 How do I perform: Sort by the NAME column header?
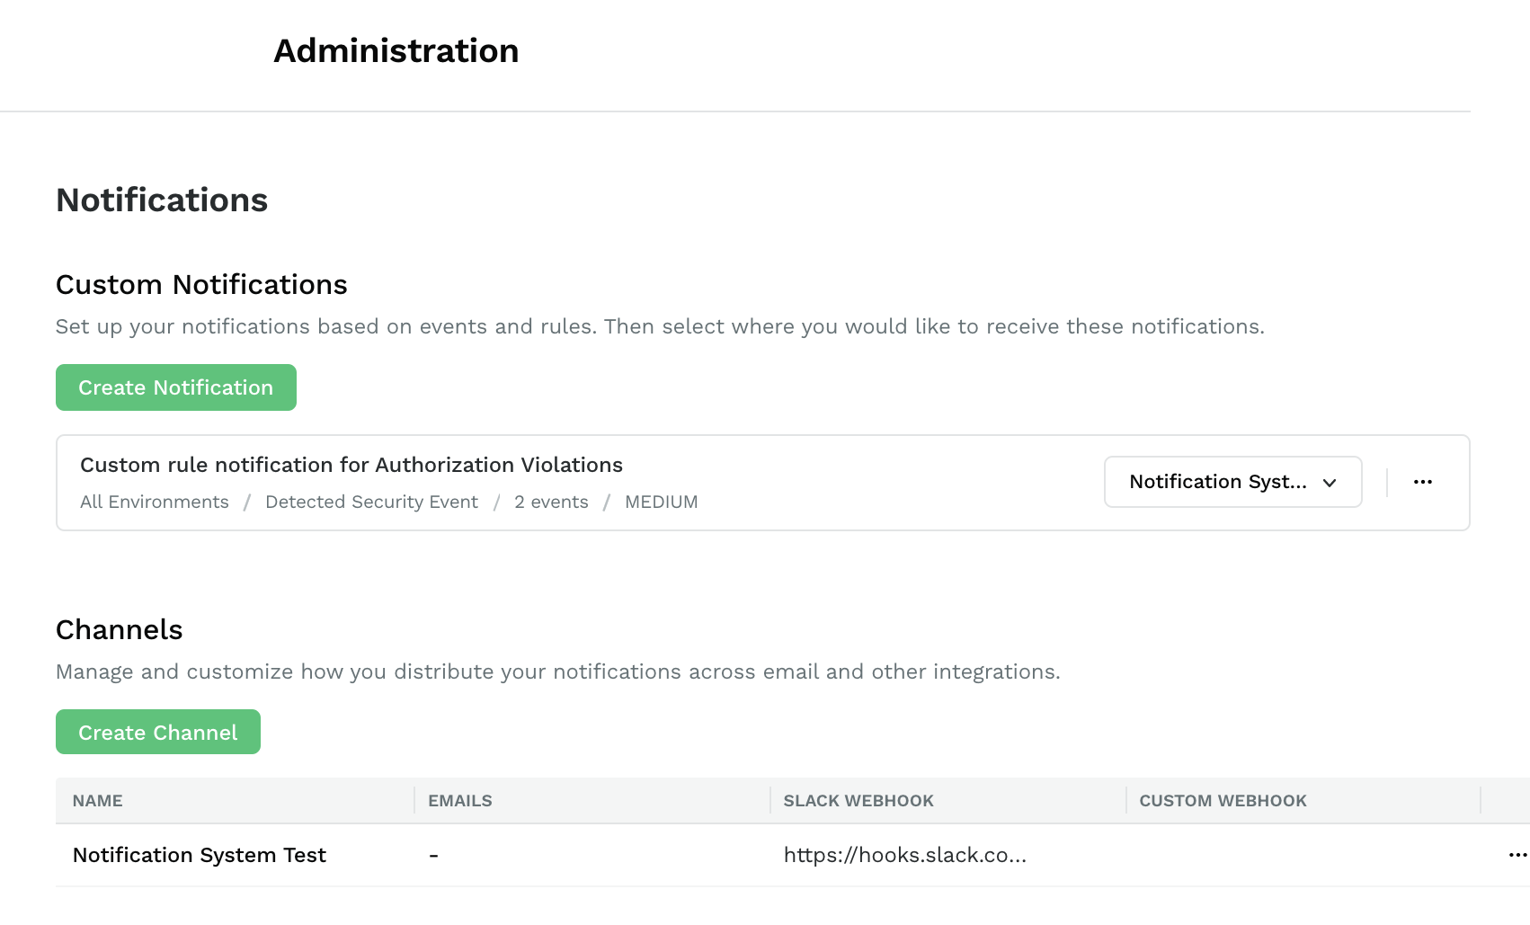coord(98,801)
